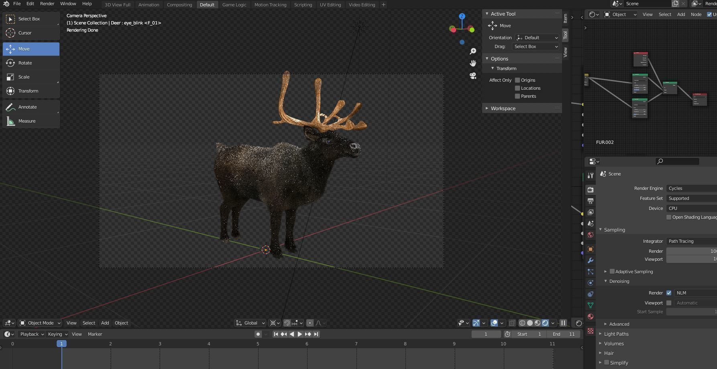Screen dimensions: 717x369
Task: Toggle snapping magnet button
Action: tap(287, 323)
